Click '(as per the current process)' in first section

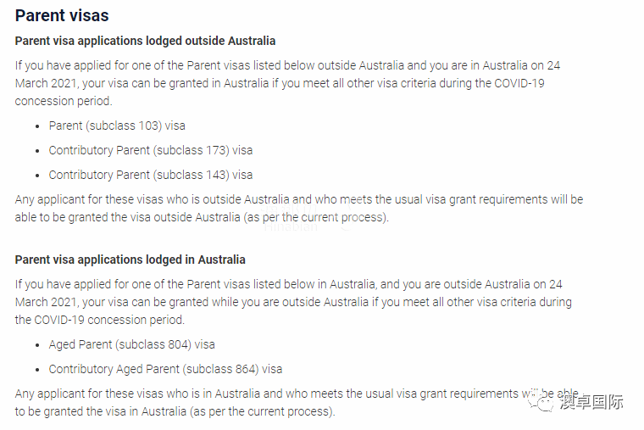[316, 217]
